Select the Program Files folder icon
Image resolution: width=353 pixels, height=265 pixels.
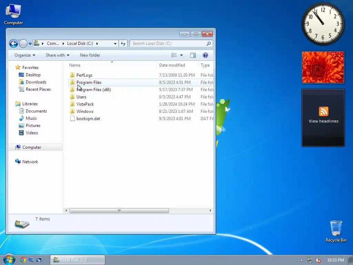point(72,82)
